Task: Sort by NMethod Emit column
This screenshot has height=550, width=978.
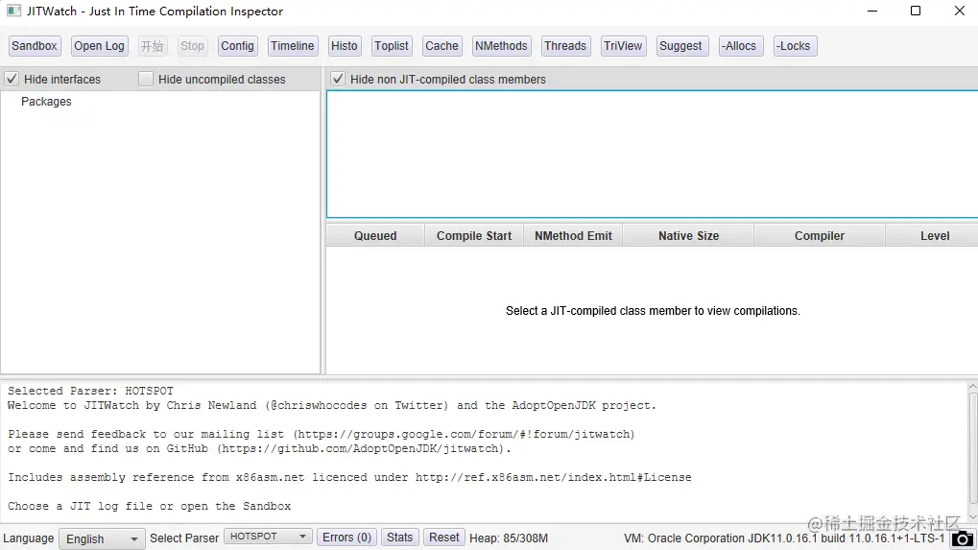Action: (573, 236)
